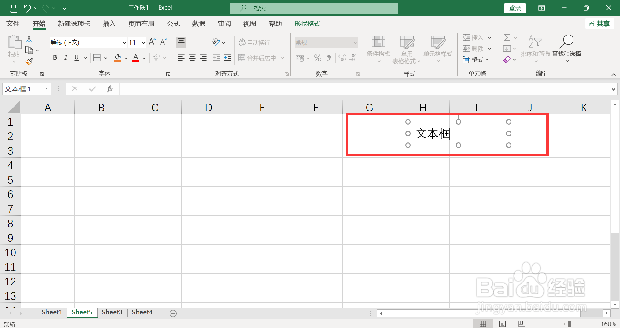Open the Ribbon Display Options icon

pos(542,8)
